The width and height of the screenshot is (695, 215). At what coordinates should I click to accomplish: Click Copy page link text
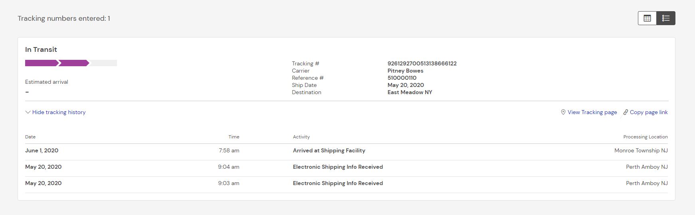[648, 112]
